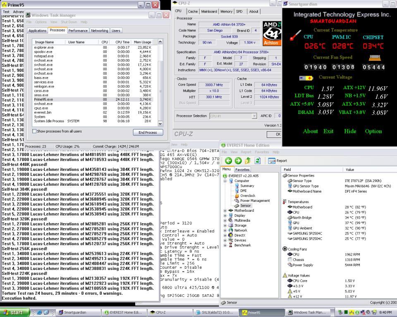Collapse the Computer node in EVEREST tree

[225, 181]
